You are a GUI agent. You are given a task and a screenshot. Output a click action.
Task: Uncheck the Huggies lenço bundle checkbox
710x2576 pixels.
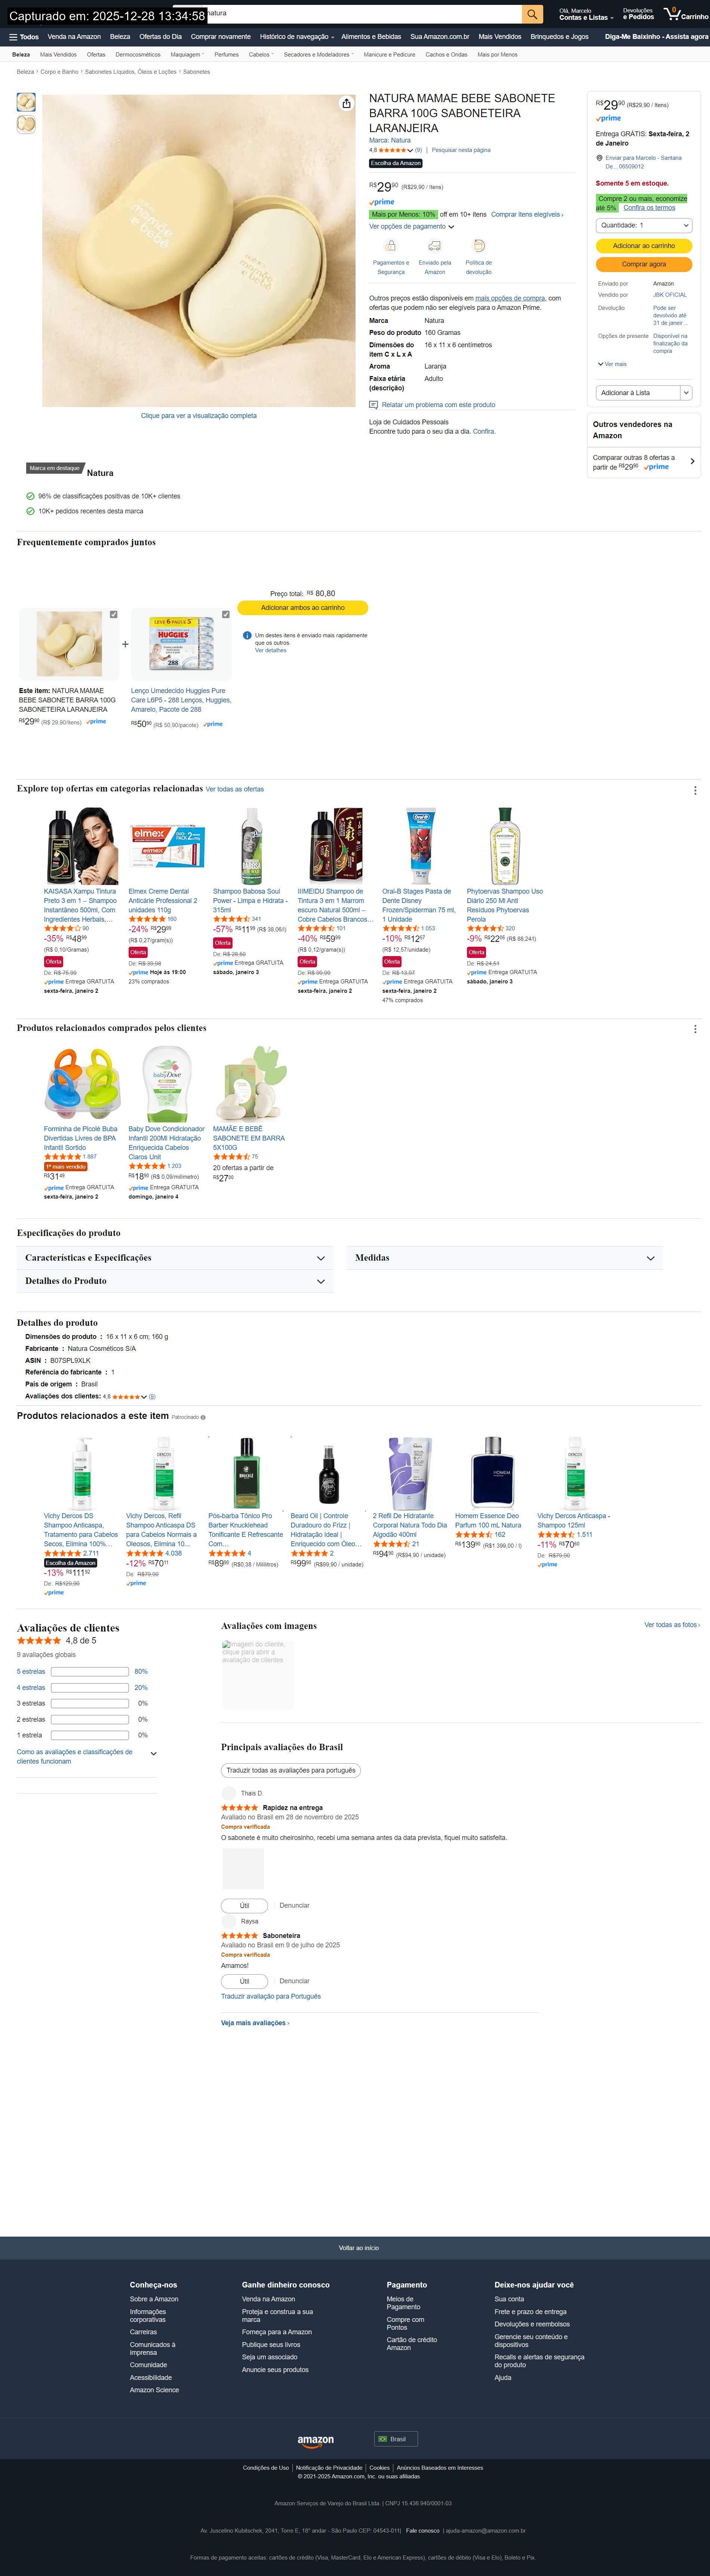[x=226, y=614]
